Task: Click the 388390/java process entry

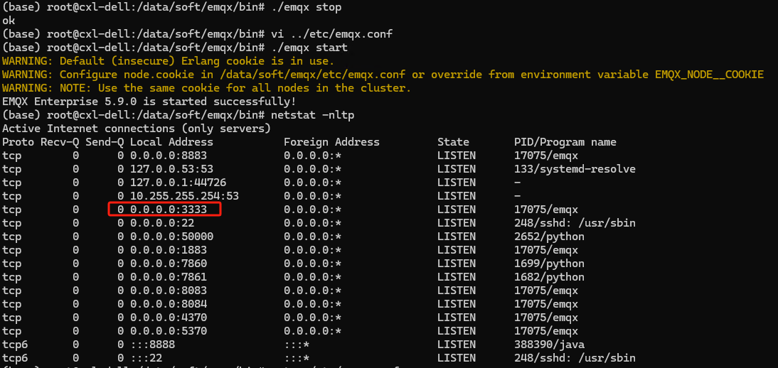Action: 549,344
